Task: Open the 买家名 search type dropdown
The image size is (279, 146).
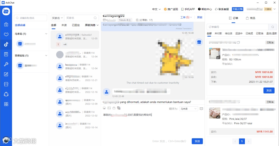Action: pyautogui.click(x=57, y=18)
